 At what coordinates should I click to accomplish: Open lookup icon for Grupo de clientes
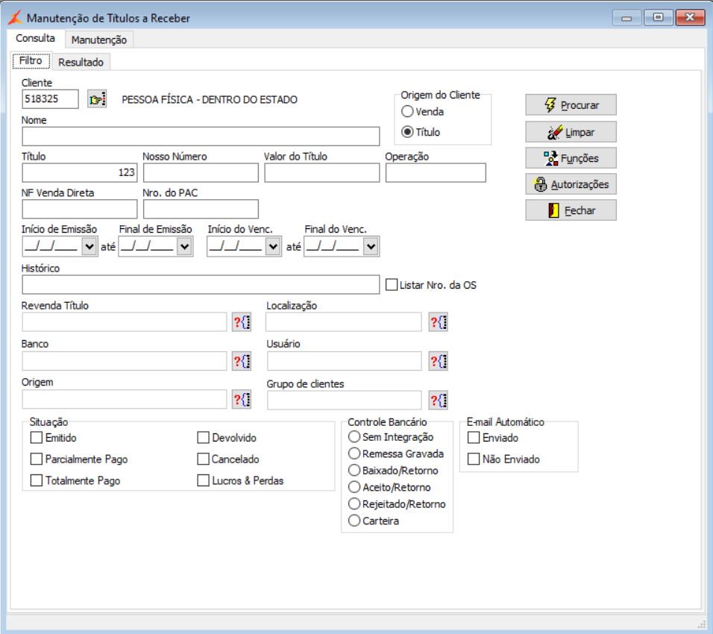(439, 401)
